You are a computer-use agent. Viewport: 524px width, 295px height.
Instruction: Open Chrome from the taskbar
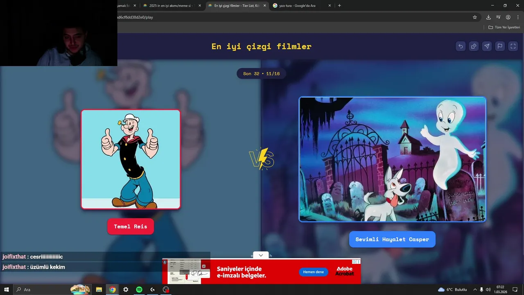[112, 290]
